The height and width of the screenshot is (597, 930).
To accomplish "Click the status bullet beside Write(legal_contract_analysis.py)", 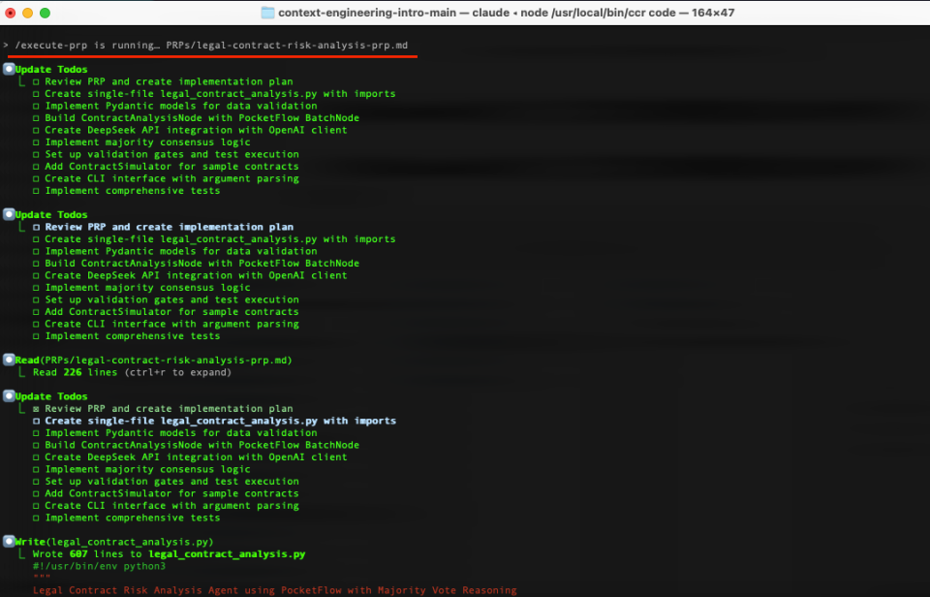I will point(9,541).
